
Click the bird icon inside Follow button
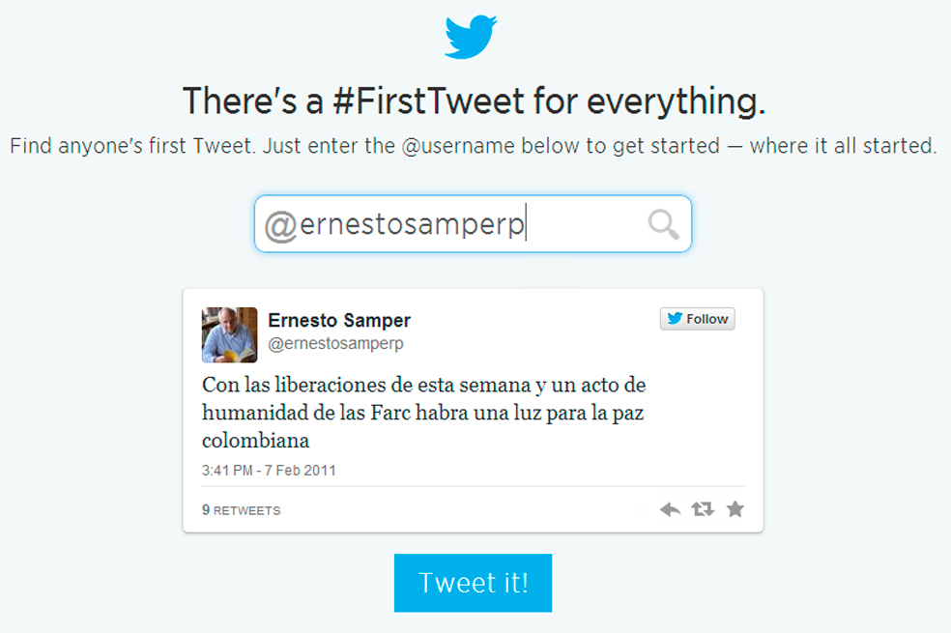click(675, 318)
